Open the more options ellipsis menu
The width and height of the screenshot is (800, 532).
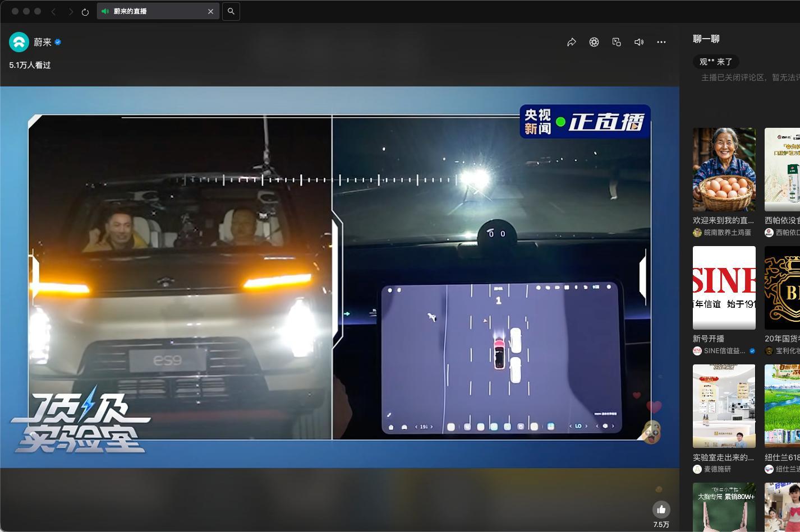[661, 42]
